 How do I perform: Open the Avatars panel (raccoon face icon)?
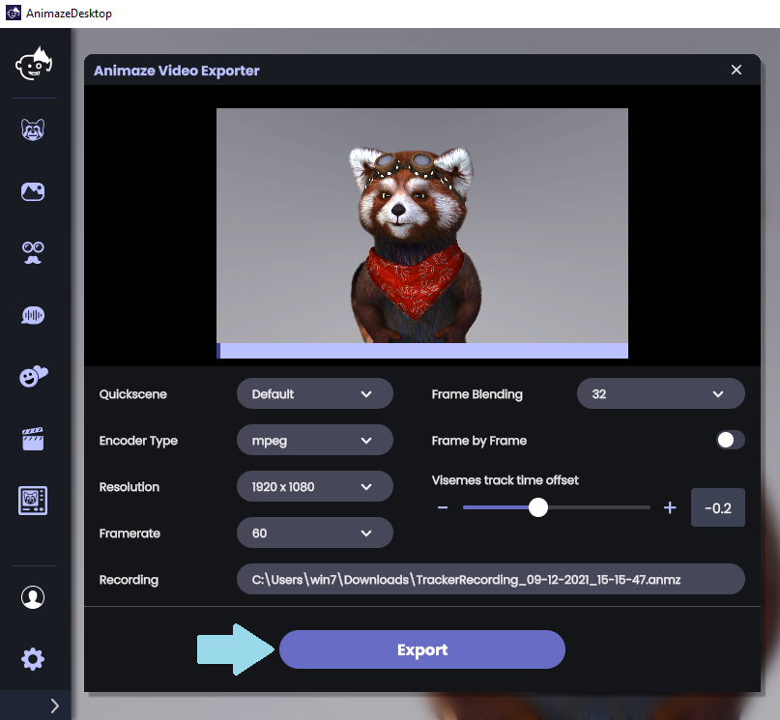(33, 130)
